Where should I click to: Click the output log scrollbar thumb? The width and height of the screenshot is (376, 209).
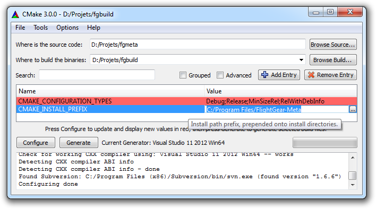point(353,176)
